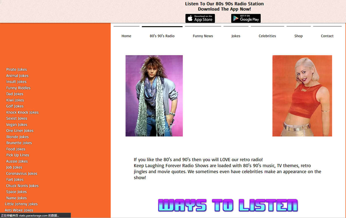Screen dimensions: 346x218
Task: Open the Contact page
Action: pyautogui.click(x=327, y=36)
